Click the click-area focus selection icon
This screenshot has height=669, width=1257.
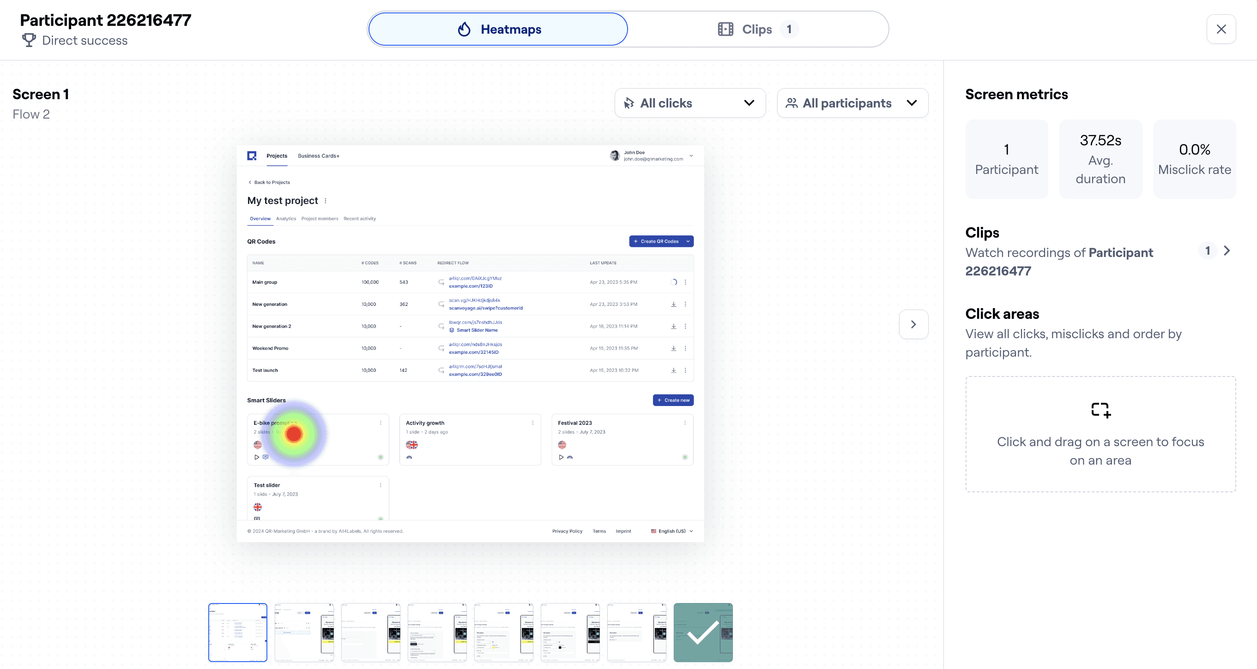[x=1100, y=410]
